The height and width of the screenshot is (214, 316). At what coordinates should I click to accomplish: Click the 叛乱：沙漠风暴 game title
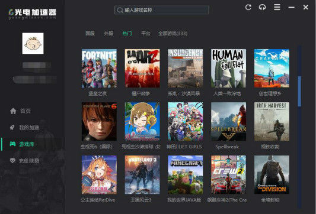click(x=184, y=93)
